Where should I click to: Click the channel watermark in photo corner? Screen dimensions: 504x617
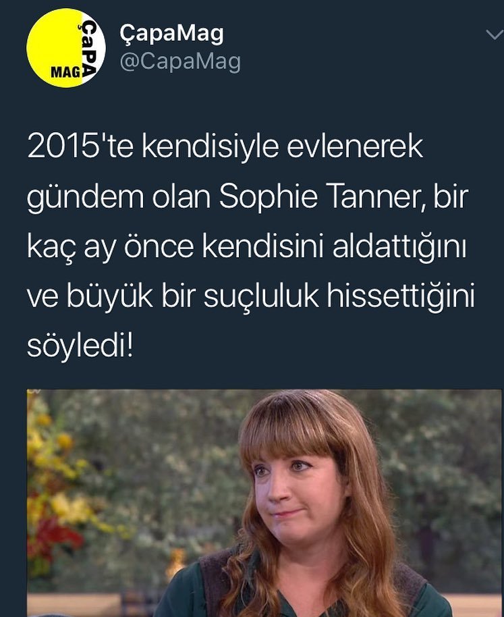coord(34,392)
